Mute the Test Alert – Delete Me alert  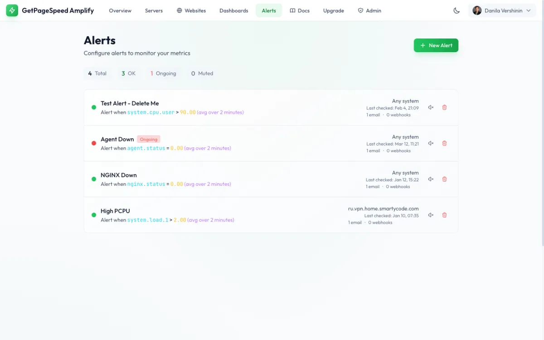(x=430, y=107)
